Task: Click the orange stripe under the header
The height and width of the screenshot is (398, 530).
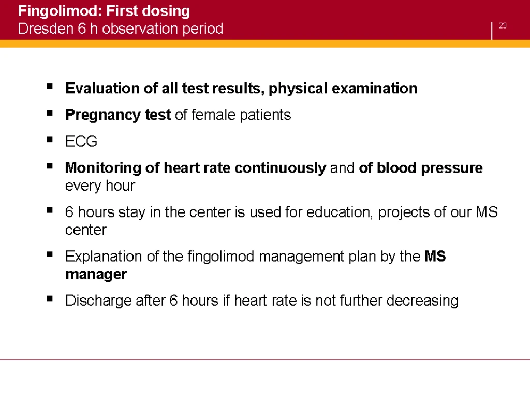Action: click(265, 44)
